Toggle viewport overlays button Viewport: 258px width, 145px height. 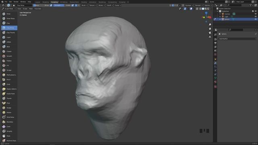point(191,9)
